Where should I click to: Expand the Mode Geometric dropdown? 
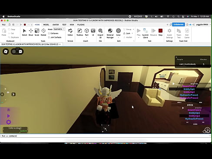(59, 29)
